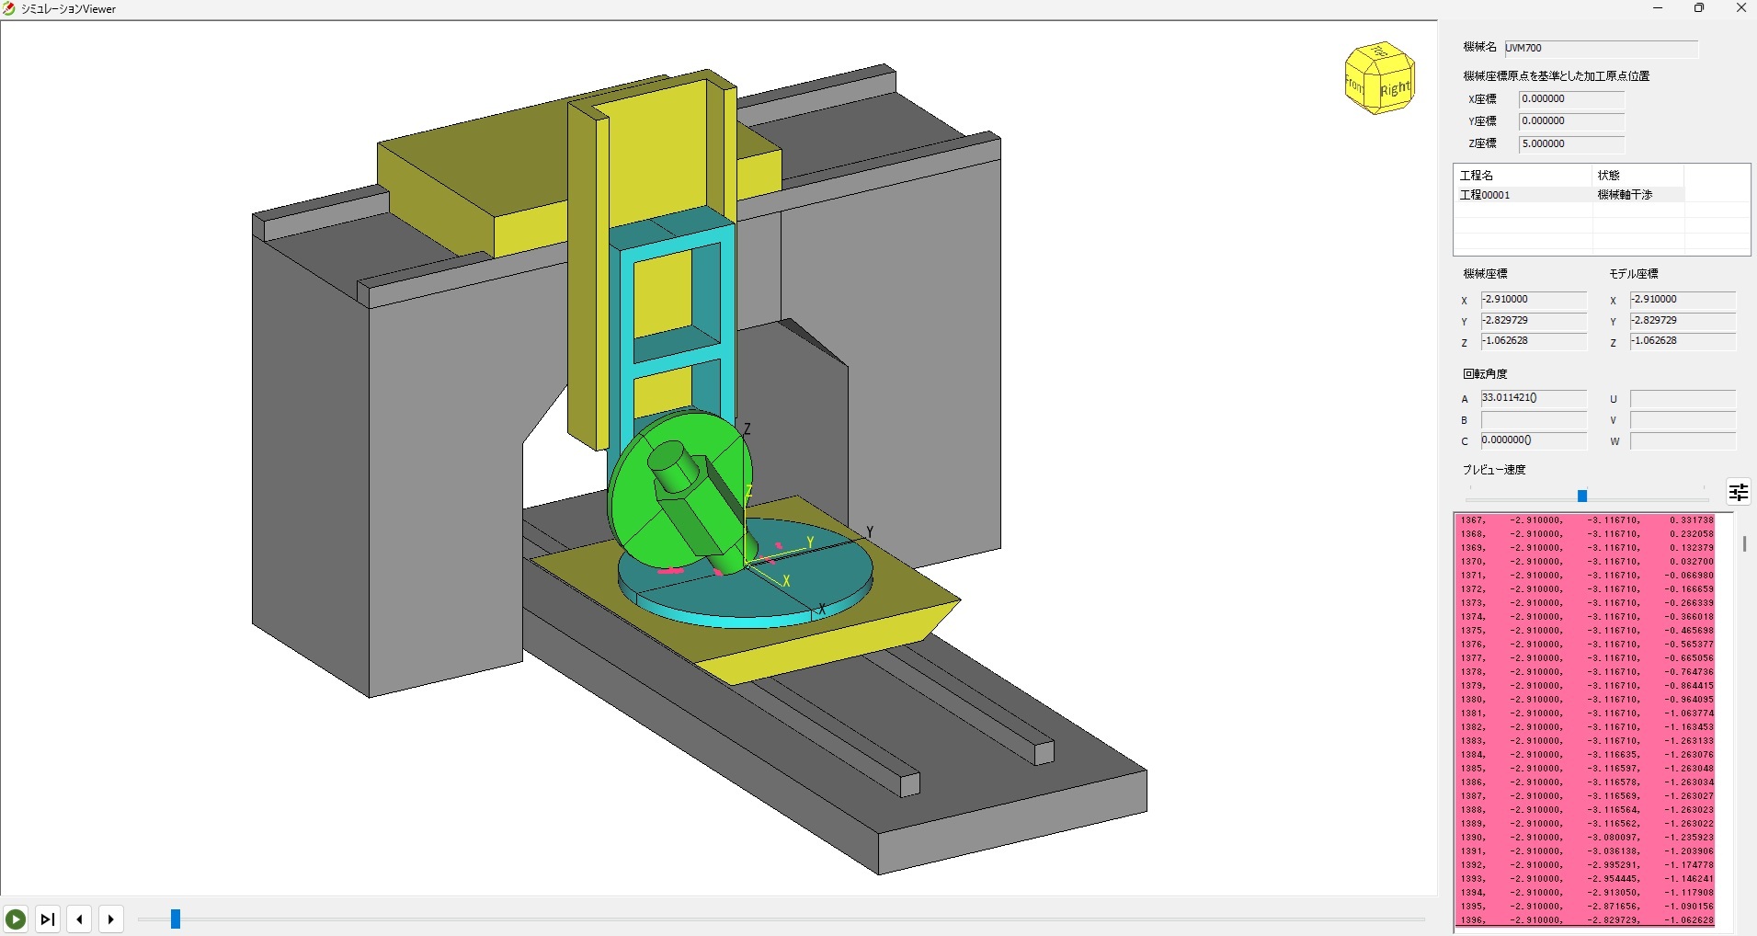1757x936 pixels.
Task: Select coordinate line 1380 in the list
Action: (x=1586, y=700)
